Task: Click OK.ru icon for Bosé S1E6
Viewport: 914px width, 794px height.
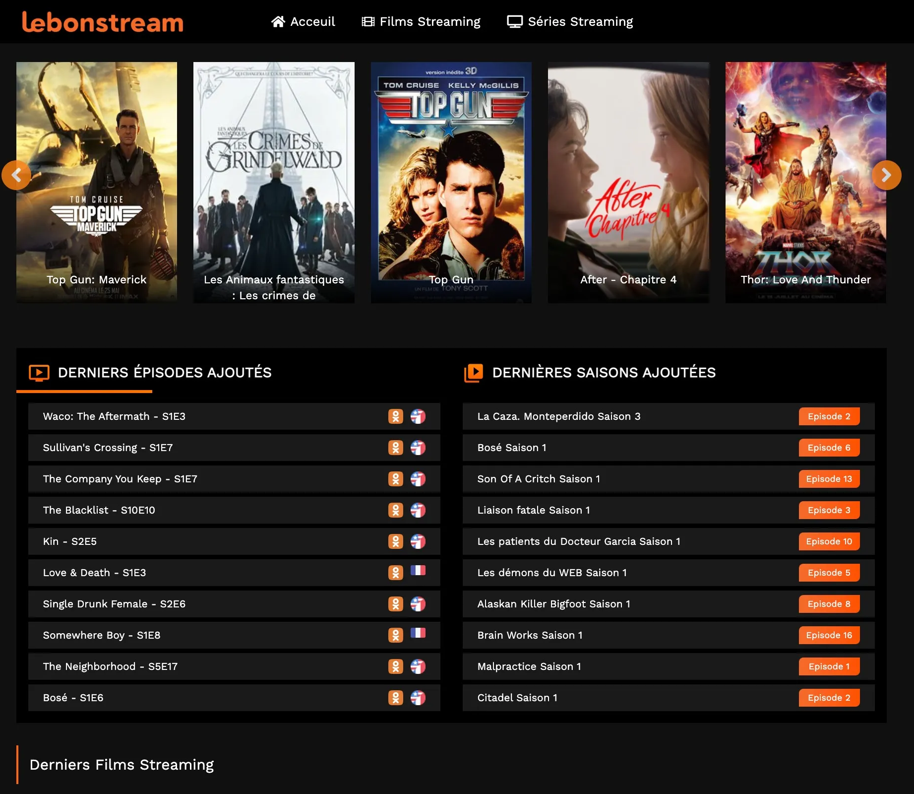Action: click(396, 698)
